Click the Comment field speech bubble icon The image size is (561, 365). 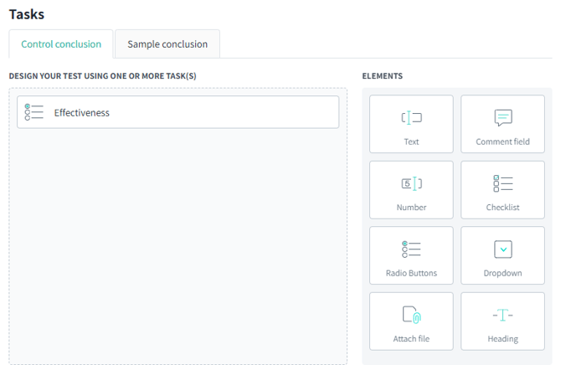point(502,118)
